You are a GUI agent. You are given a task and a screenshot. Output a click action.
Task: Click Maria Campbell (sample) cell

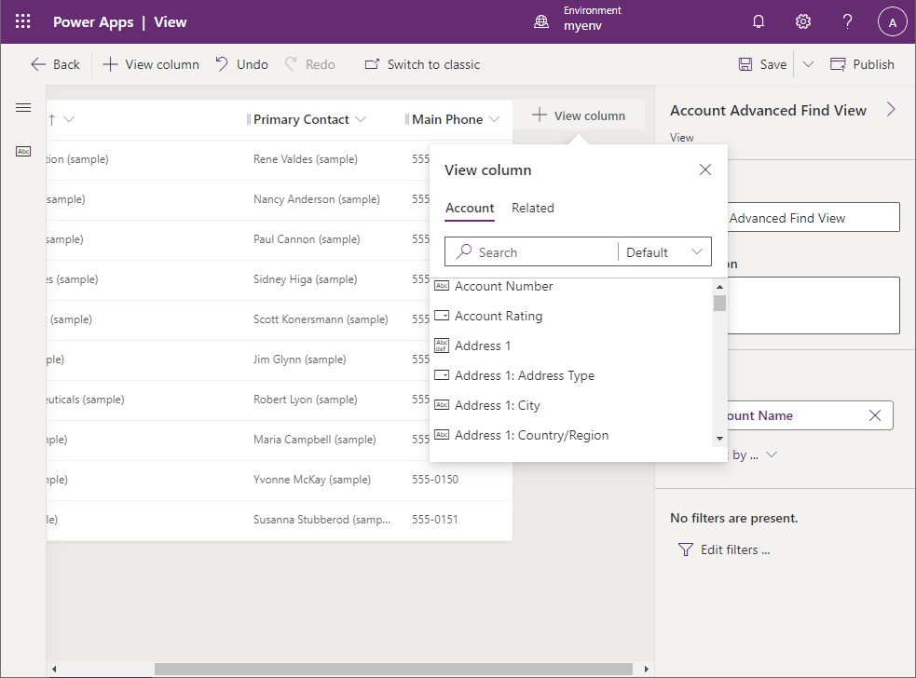tap(315, 440)
